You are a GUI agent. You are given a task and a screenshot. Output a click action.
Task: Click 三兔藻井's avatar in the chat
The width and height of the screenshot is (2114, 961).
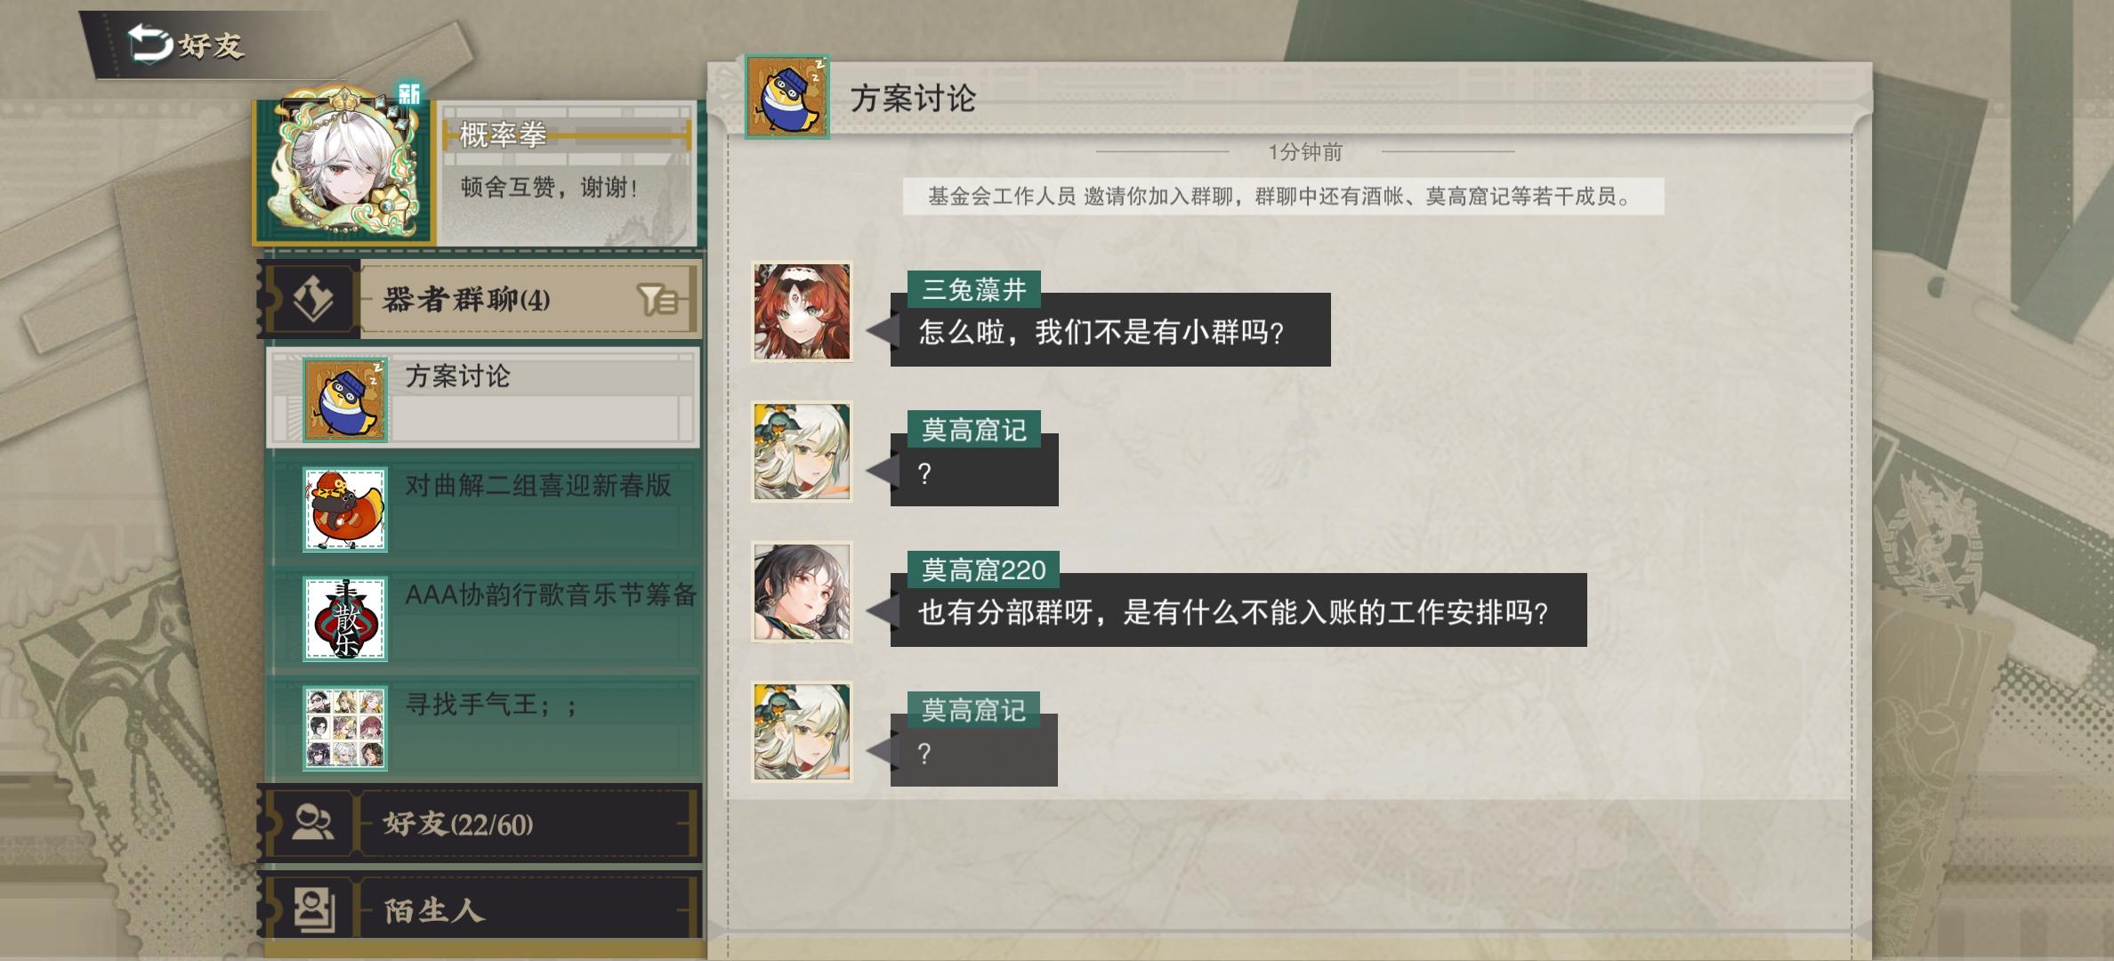pyautogui.click(x=802, y=311)
